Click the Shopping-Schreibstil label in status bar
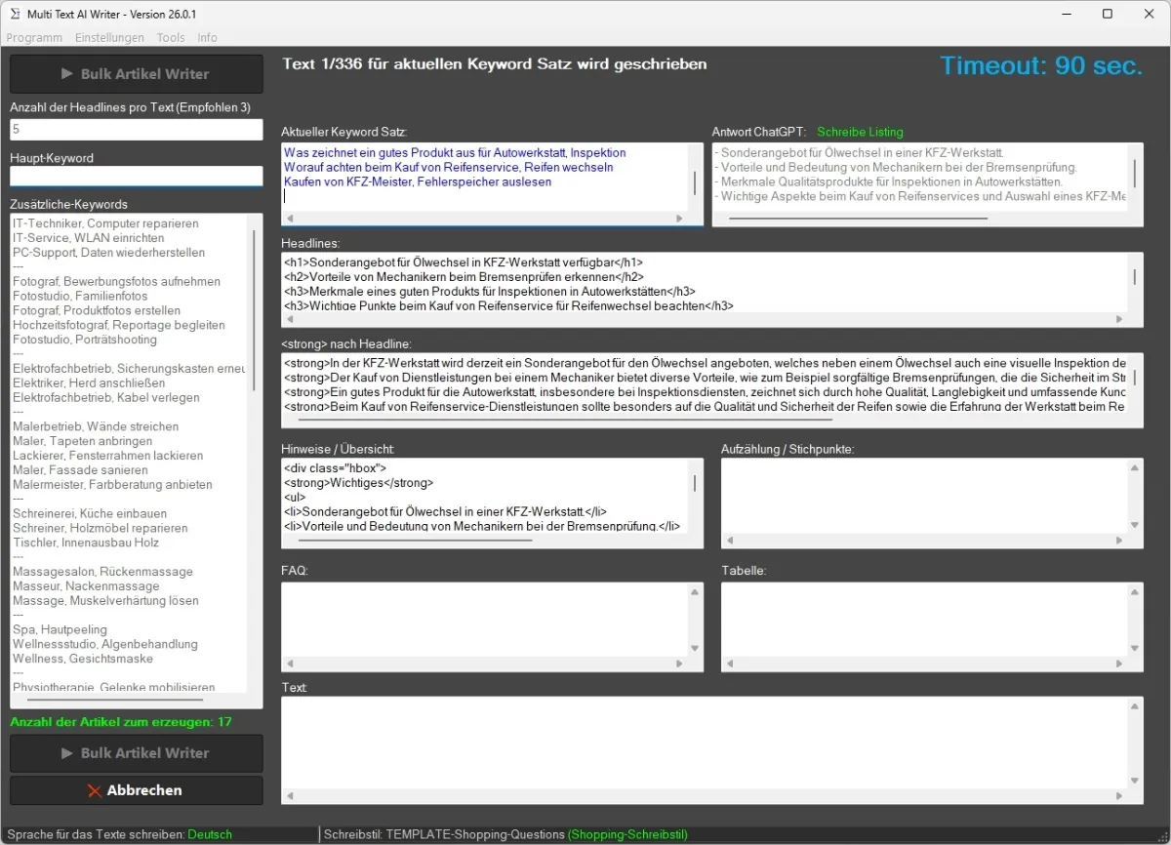 point(627,834)
